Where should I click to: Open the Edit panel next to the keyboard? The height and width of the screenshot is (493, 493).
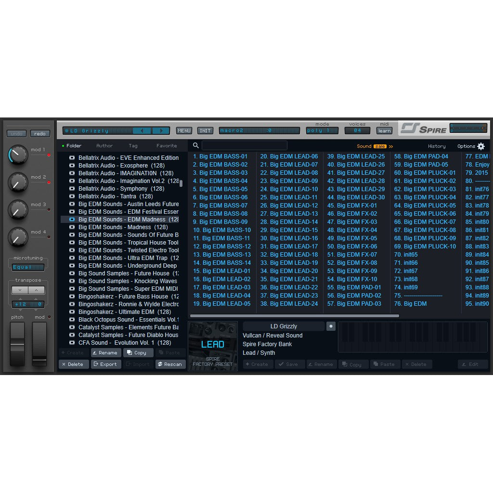[472, 364]
